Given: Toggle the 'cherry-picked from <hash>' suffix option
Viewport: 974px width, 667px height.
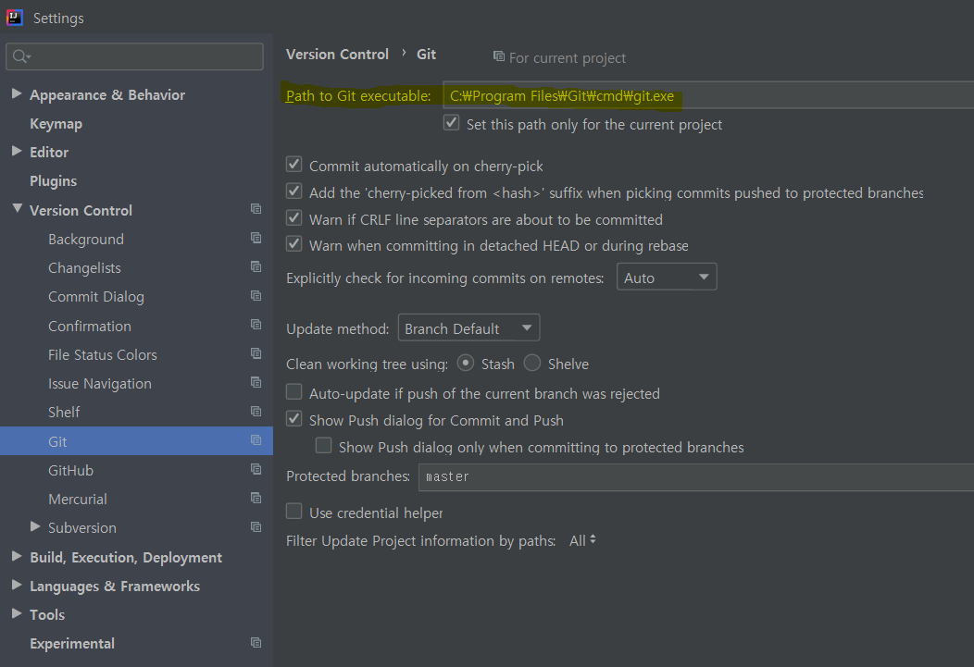Looking at the screenshot, I should tap(293, 191).
